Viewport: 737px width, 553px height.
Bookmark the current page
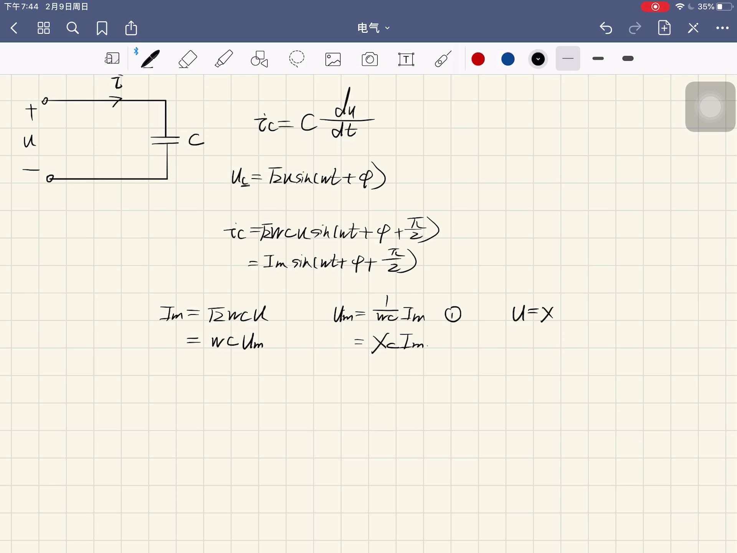(x=102, y=28)
